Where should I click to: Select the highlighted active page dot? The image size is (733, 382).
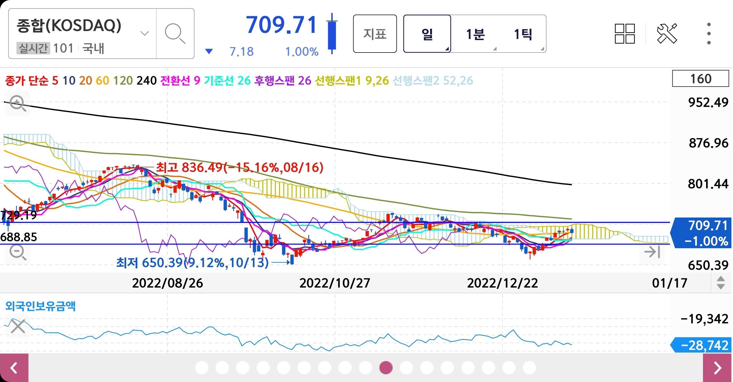click(x=386, y=368)
